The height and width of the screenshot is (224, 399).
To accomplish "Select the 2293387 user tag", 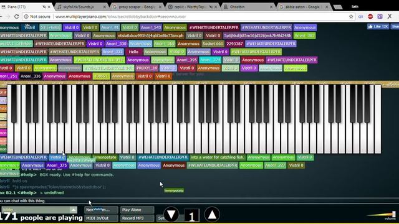I will point(234,44).
